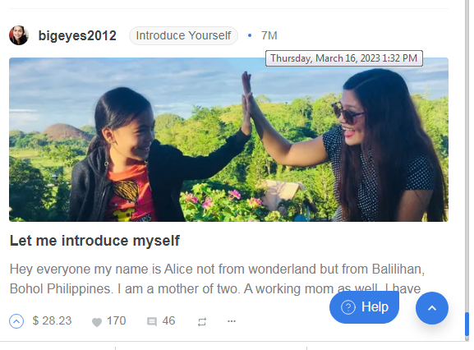
Task: View the $ 28.23 payout details
Action: [52, 321]
